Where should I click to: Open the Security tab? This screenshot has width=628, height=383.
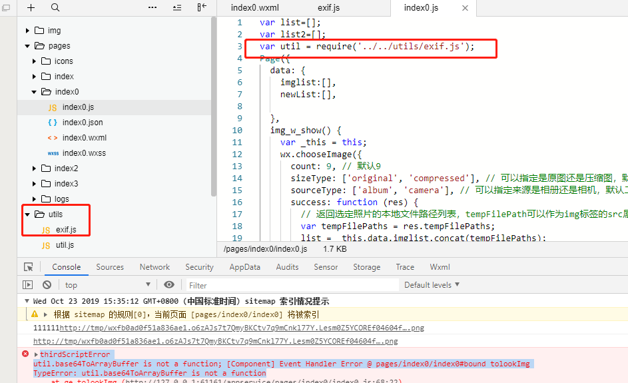pyautogui.click(x=199, y=267)
